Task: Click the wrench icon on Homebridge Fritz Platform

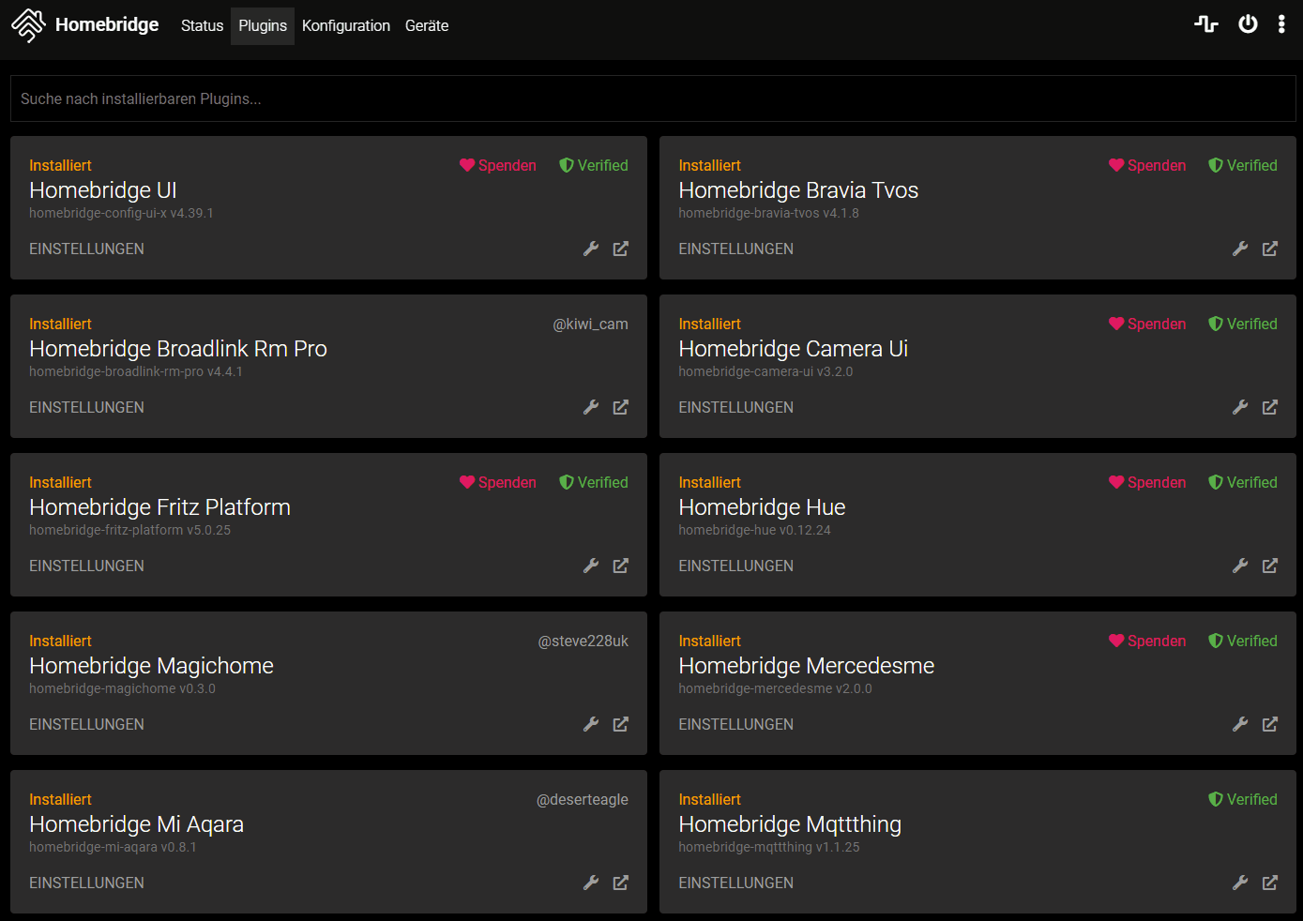Action: point(591,566)
